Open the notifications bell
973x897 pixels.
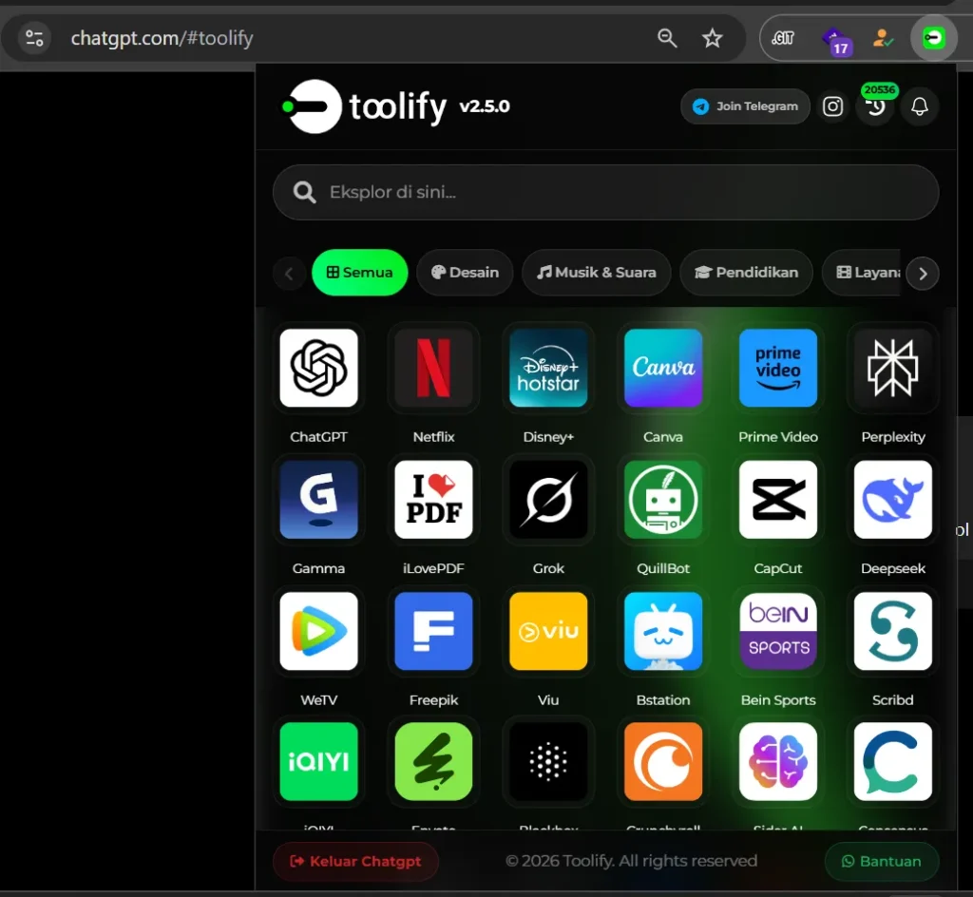919,106
